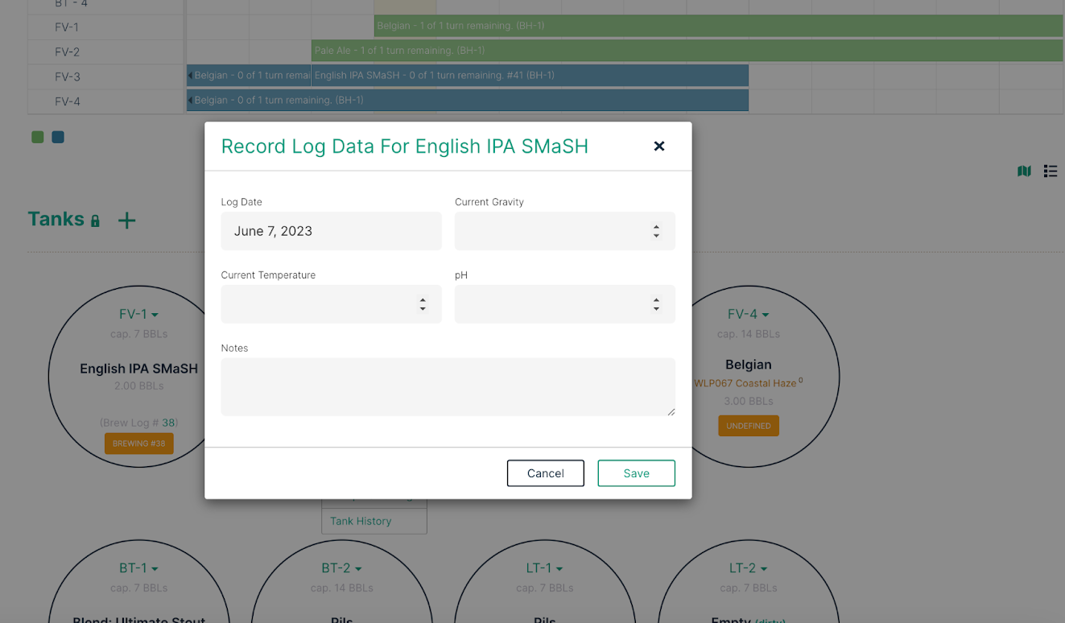
Task: Switch to list view icon
Action: 1050,171
